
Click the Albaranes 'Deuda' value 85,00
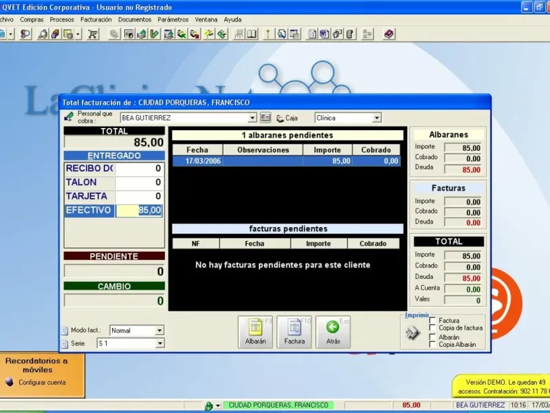pos(464,169)
